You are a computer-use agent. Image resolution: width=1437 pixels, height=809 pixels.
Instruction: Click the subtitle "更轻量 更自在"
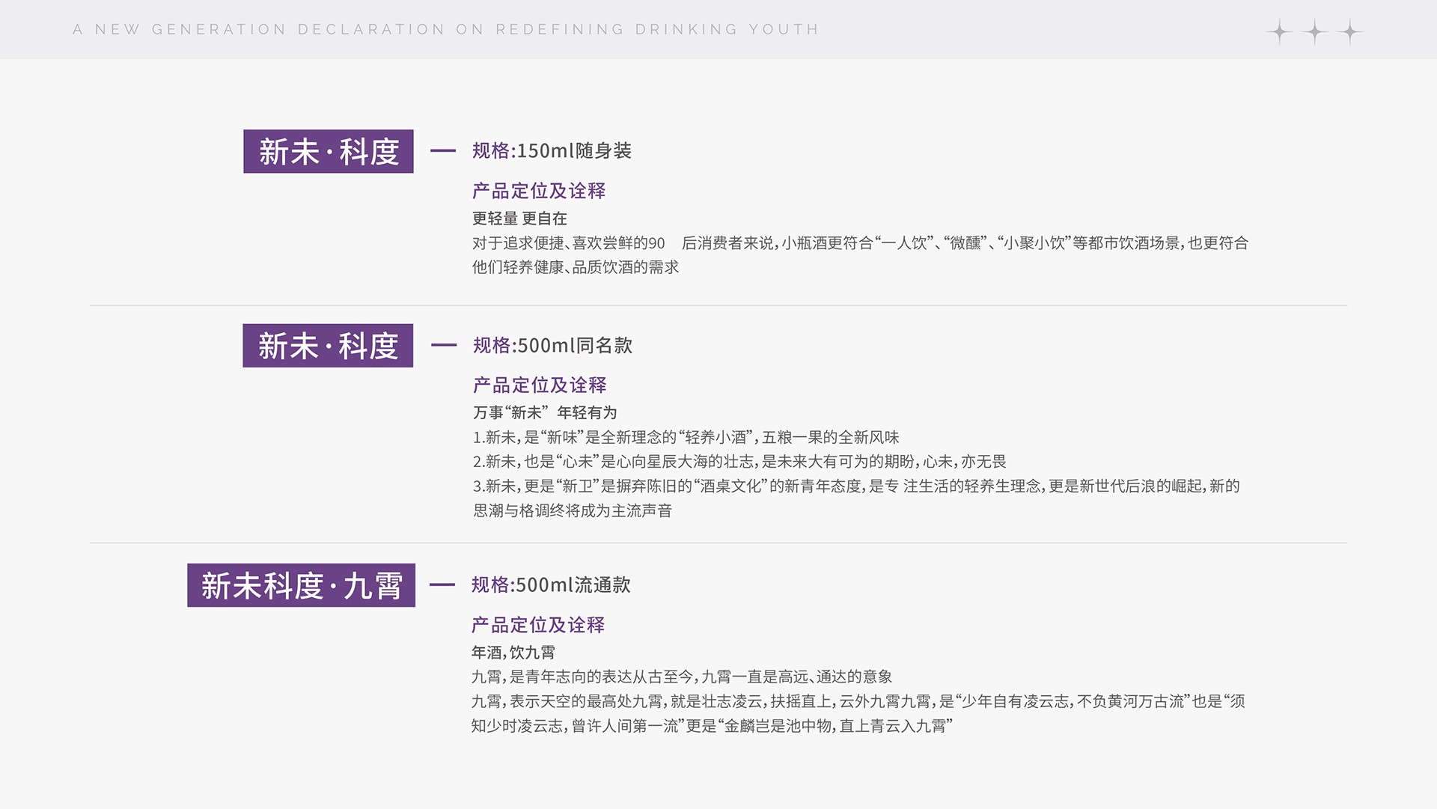click(519, 219)
